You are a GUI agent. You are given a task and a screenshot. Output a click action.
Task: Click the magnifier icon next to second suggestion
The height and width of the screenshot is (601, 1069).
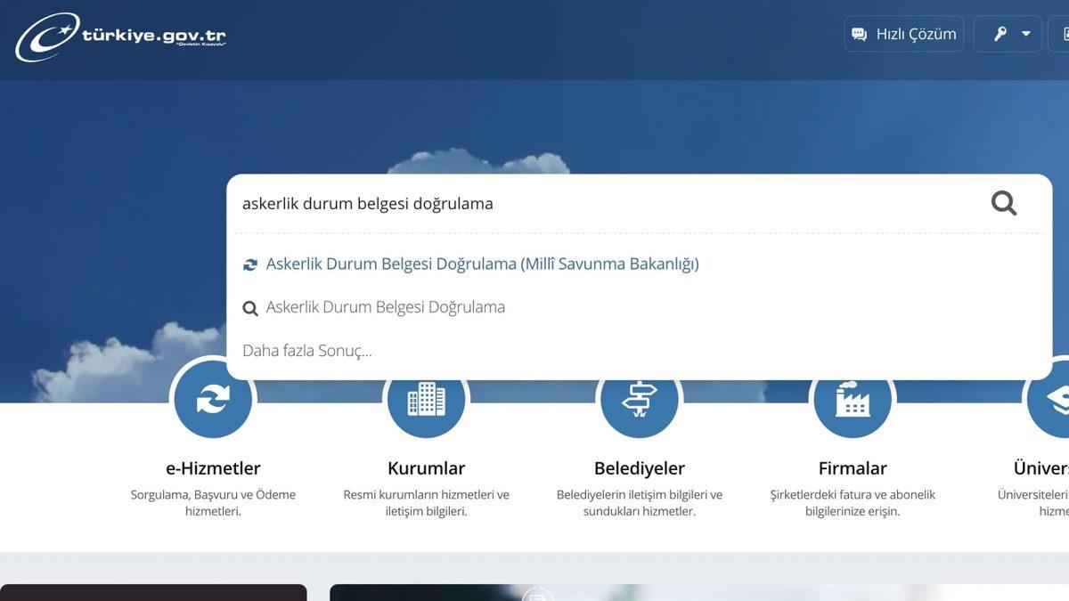[250, 307]
